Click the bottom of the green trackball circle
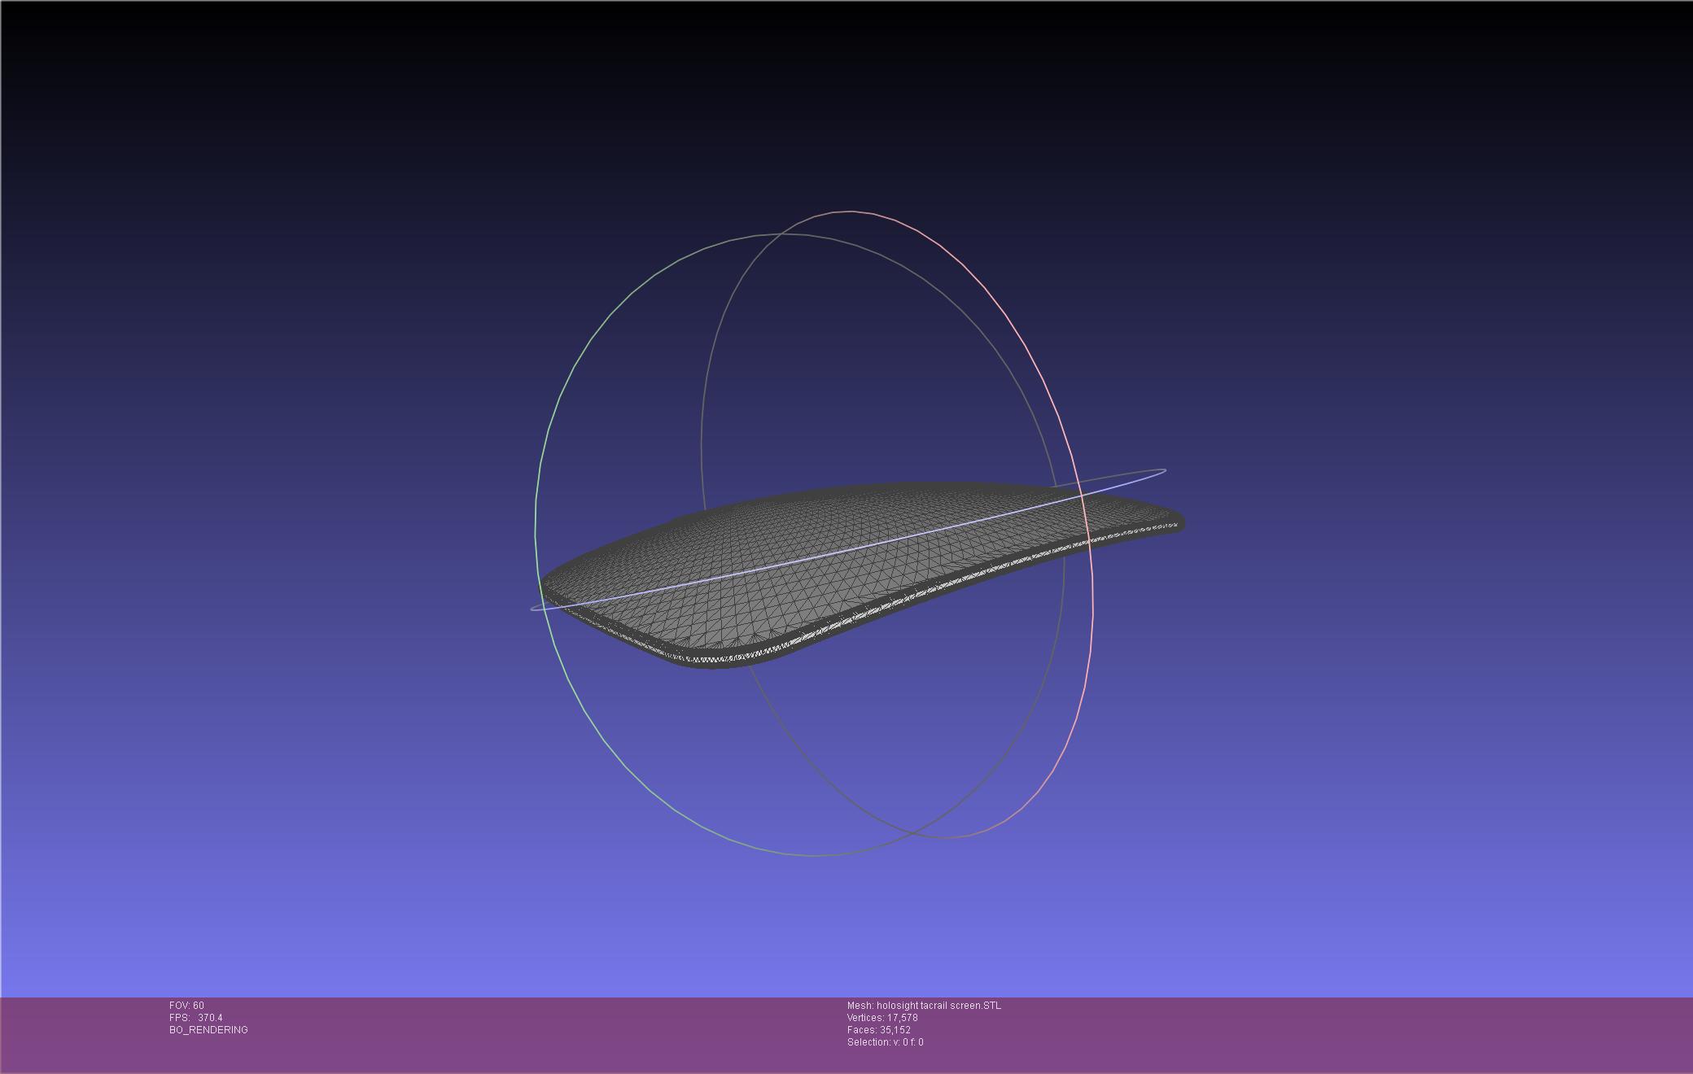 [814, 855]
